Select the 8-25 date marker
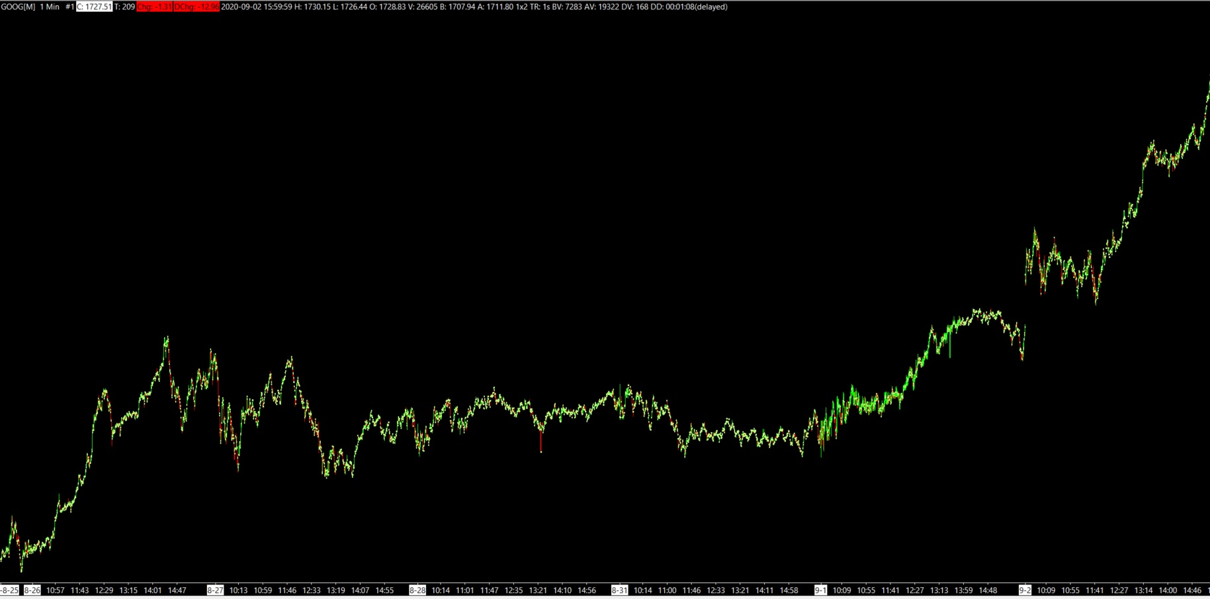Image resolution: width=1210 pixels, height=599 pixels. pos(9,590)
